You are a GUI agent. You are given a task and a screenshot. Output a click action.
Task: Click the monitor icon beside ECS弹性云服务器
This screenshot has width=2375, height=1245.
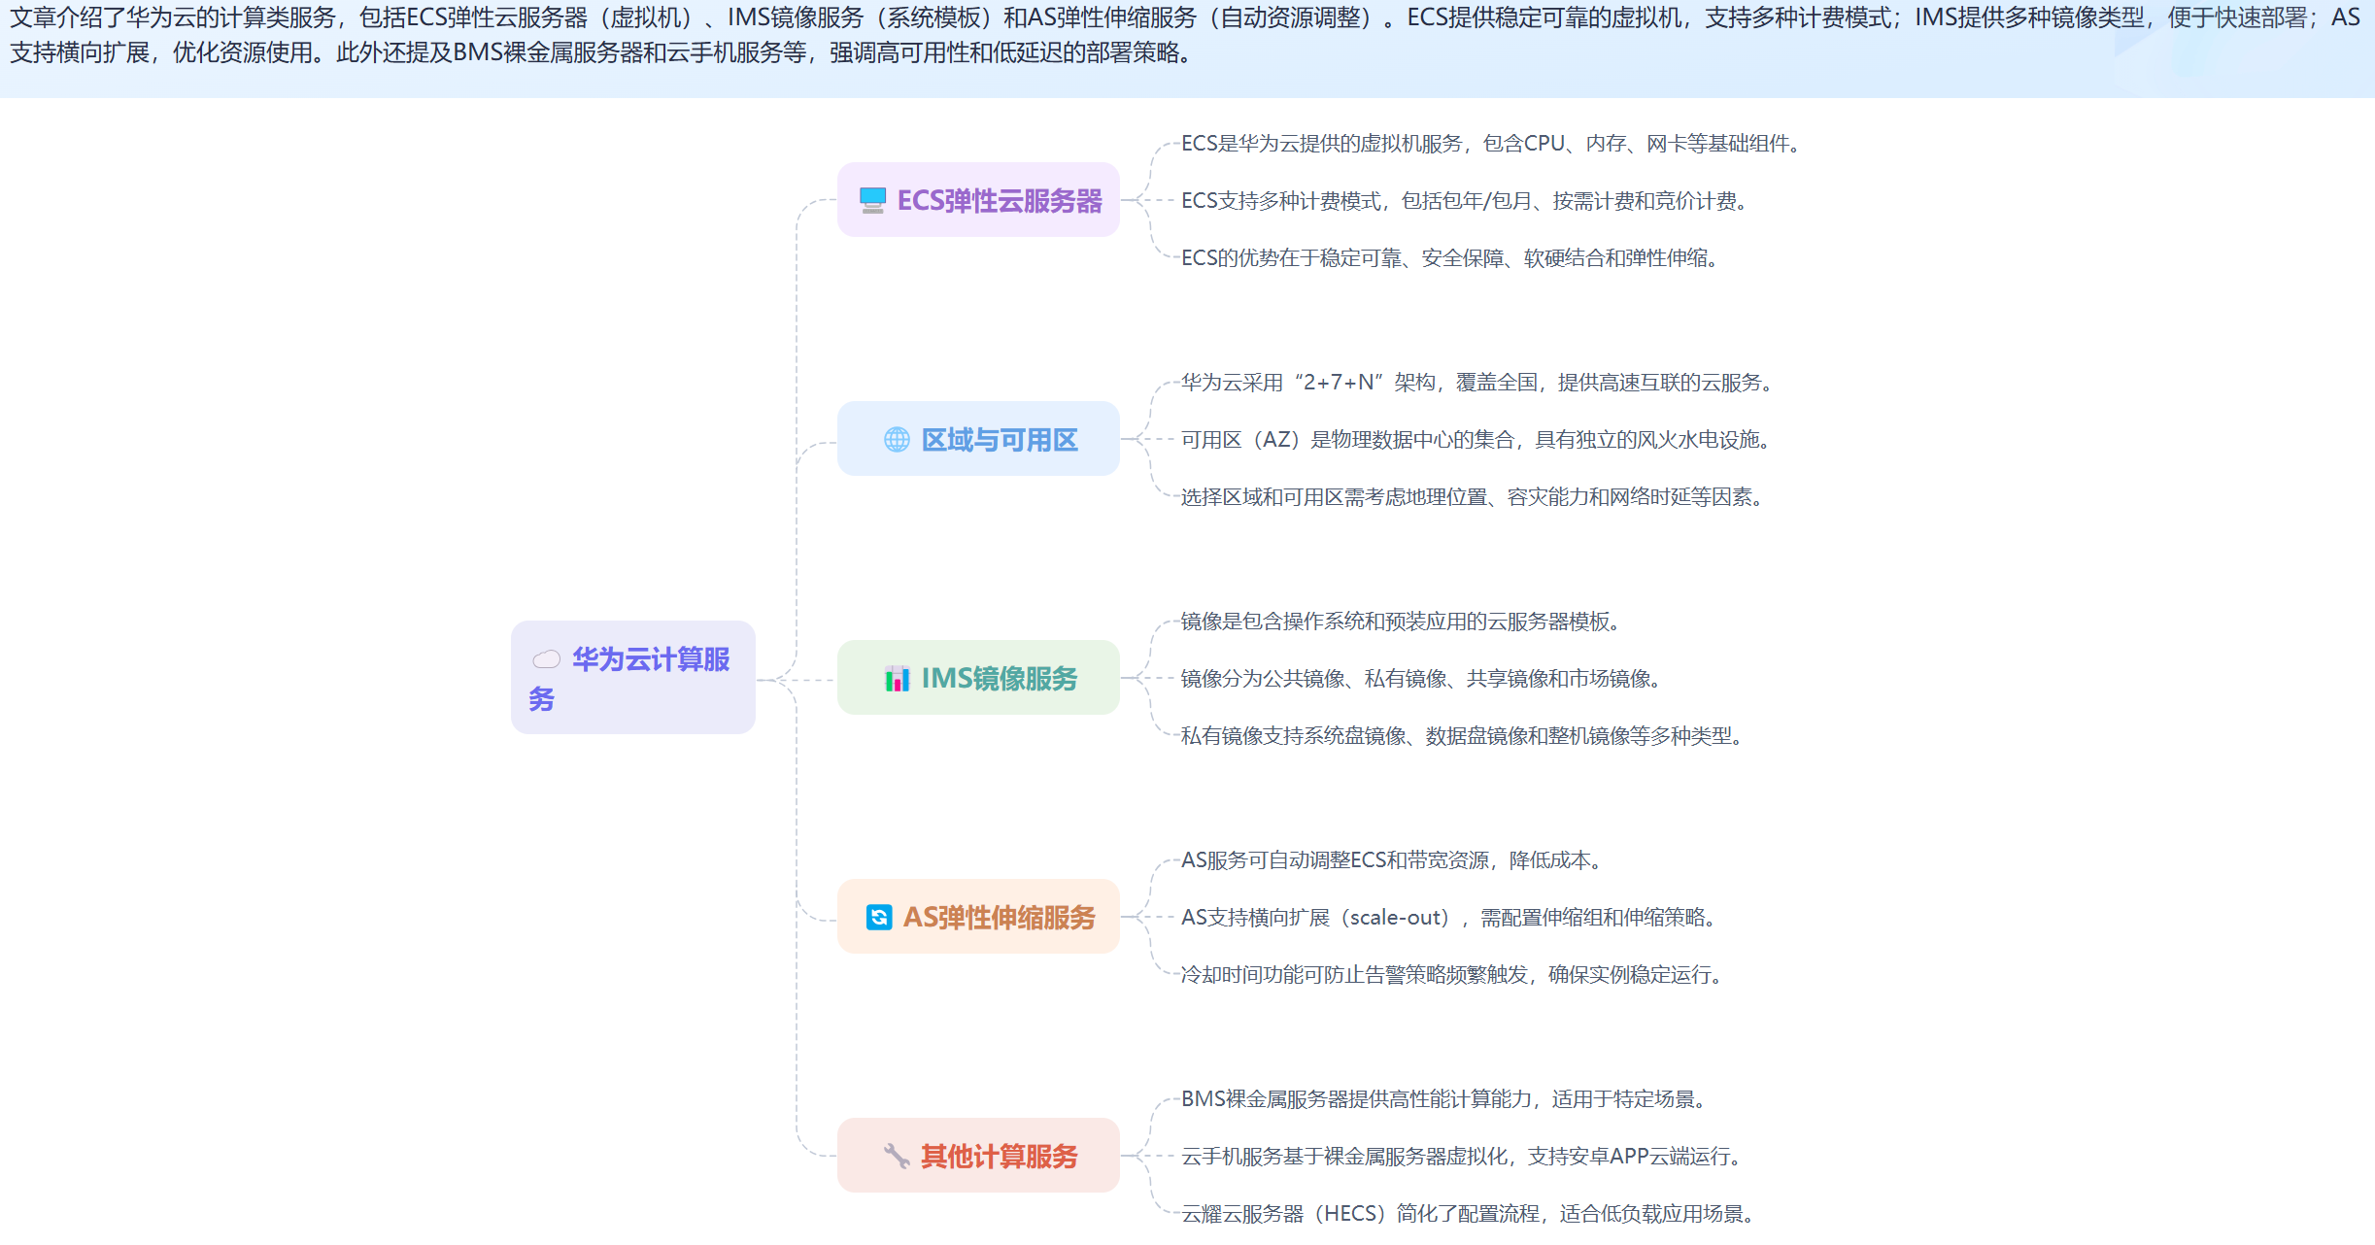click(x=872, y=200)
